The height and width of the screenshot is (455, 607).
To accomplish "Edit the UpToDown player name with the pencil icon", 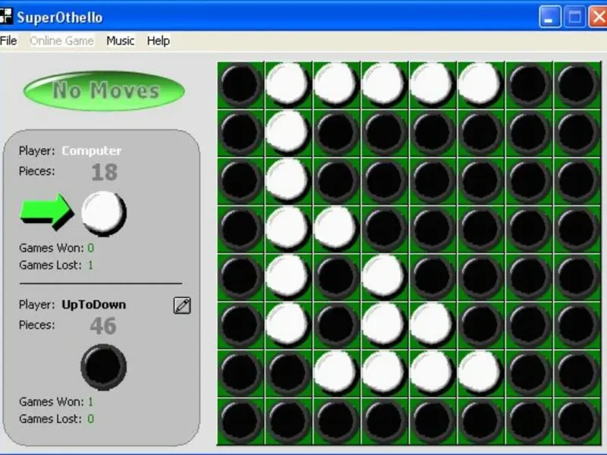I will coord(182,306).
